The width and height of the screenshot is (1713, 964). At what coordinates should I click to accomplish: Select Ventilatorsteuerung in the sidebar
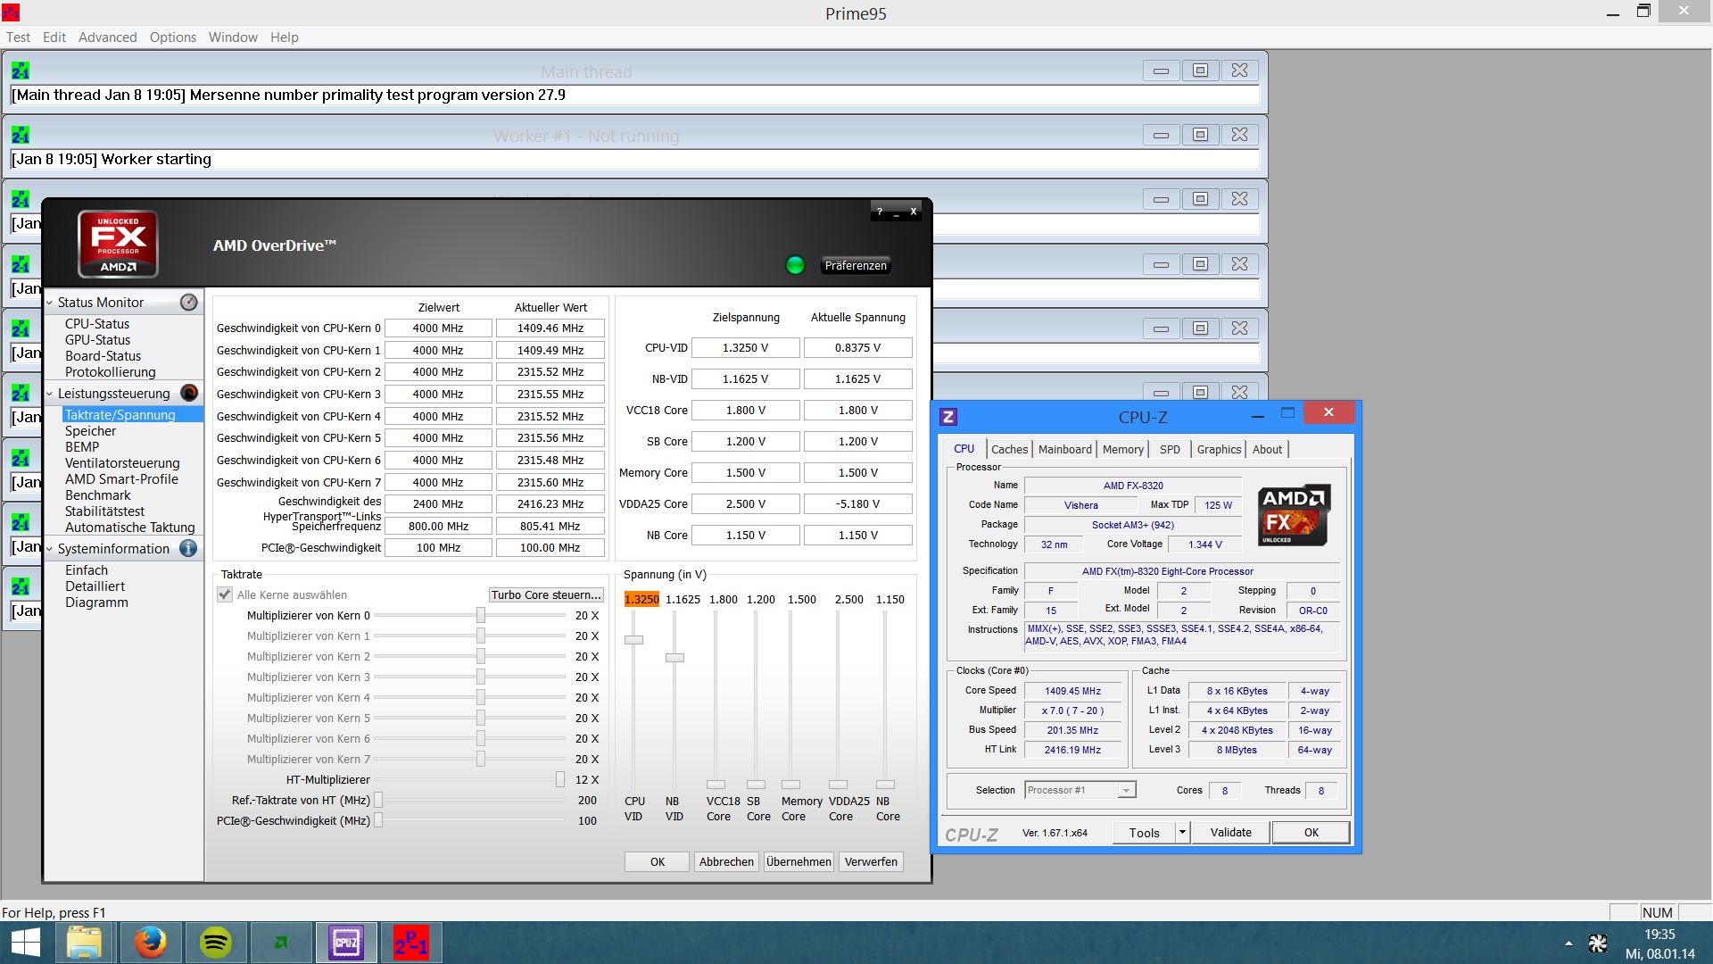pyautogui.click(x=122, y=463)
